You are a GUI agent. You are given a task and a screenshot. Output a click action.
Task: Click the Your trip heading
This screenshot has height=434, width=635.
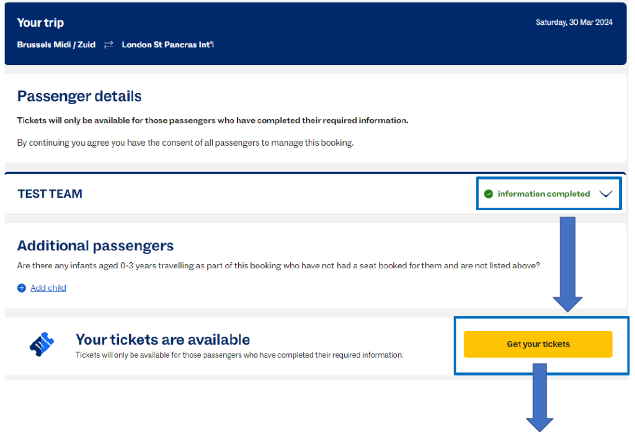pos(40,23)
